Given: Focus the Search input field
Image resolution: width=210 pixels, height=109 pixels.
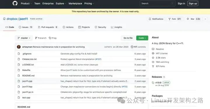Looking at the screenshot, I should tap(157, 3).
